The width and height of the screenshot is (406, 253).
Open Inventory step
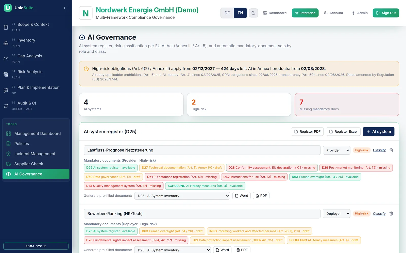coord(36,43)
